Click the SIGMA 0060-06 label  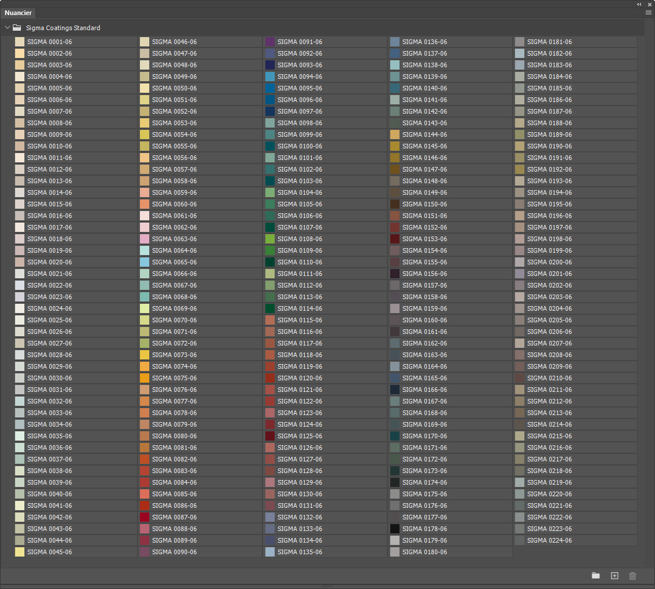(x=174, y=204)
